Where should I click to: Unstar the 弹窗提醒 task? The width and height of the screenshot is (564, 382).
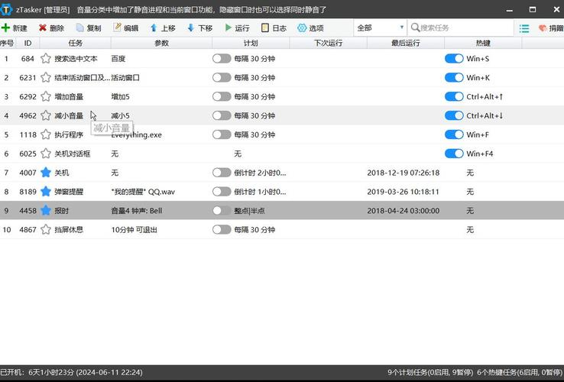pos(46,191)
